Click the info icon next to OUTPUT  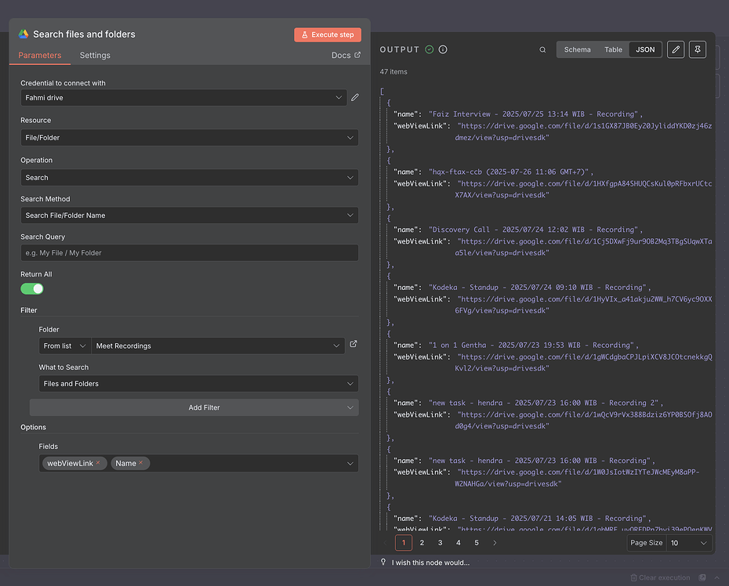pos(443,49)
